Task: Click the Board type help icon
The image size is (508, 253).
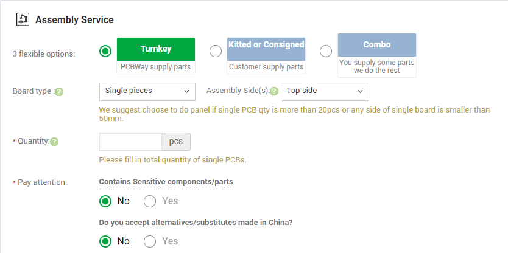Action: 59,92
